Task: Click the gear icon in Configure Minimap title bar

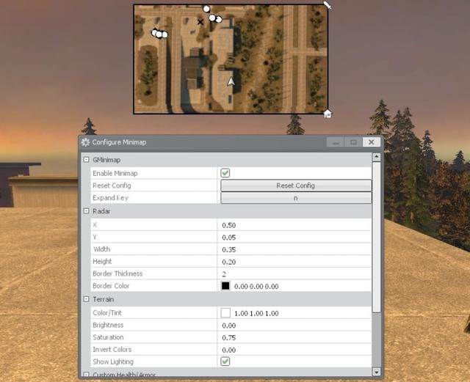Action: (x=86, y=142)
